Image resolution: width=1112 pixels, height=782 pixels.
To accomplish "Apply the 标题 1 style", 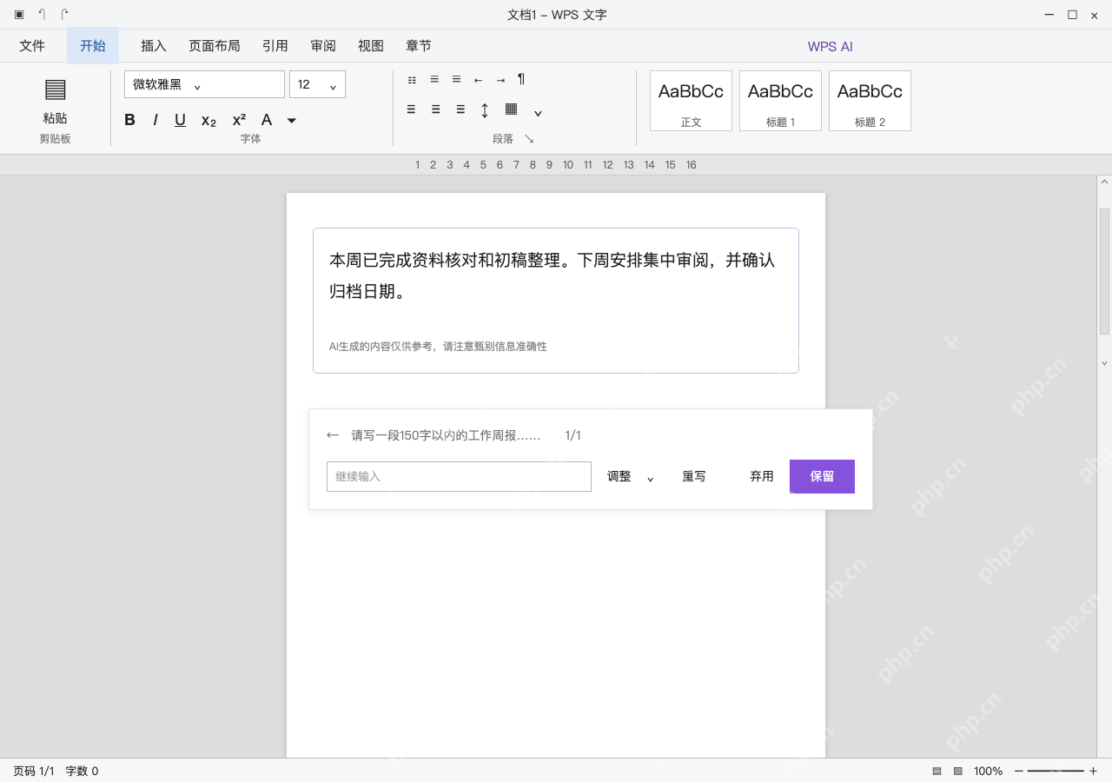I will pyautogui.click(x=780, y=101).
